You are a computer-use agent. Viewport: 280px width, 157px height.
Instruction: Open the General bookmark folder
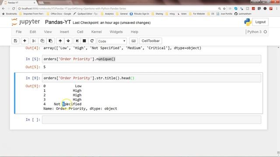pos(122,14)
